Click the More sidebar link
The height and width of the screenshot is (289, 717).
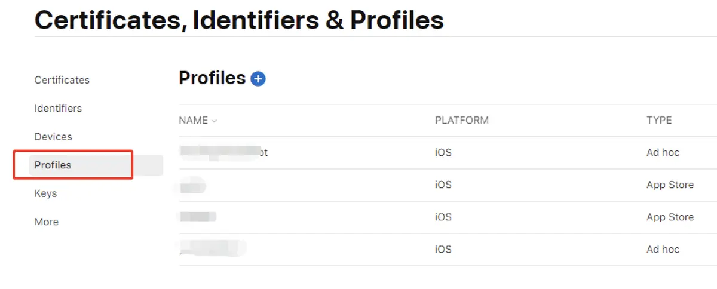(x=47, y=222)
